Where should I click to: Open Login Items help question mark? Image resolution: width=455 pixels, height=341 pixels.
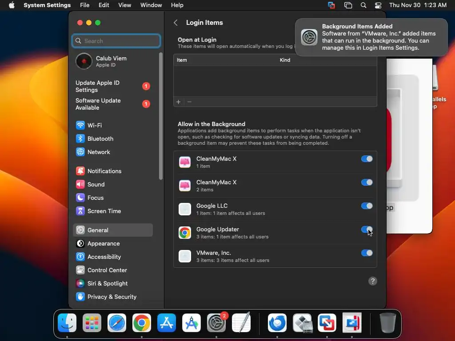pos(373,281)
